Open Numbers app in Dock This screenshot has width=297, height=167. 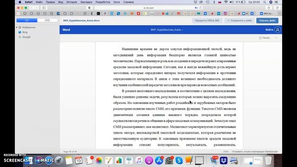pos(119,161)
